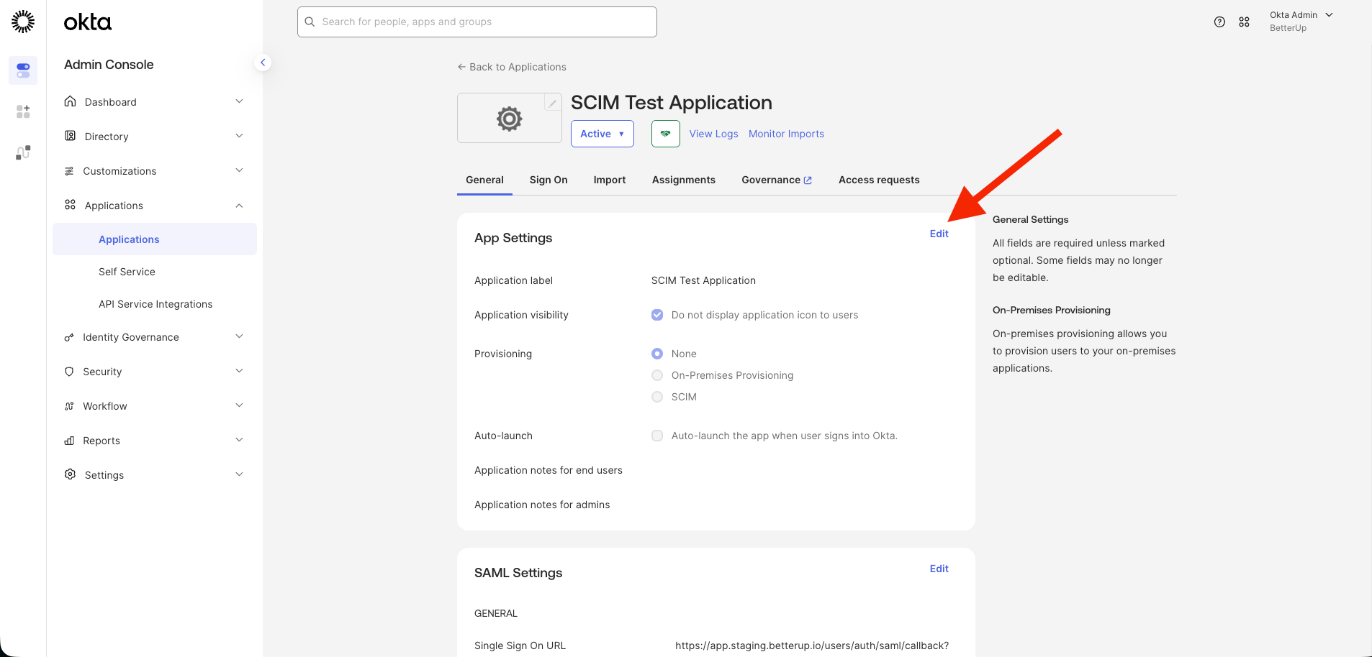Click the Applications grid icon in the sidebar
1372x657 pixels.
pos(70,205)
